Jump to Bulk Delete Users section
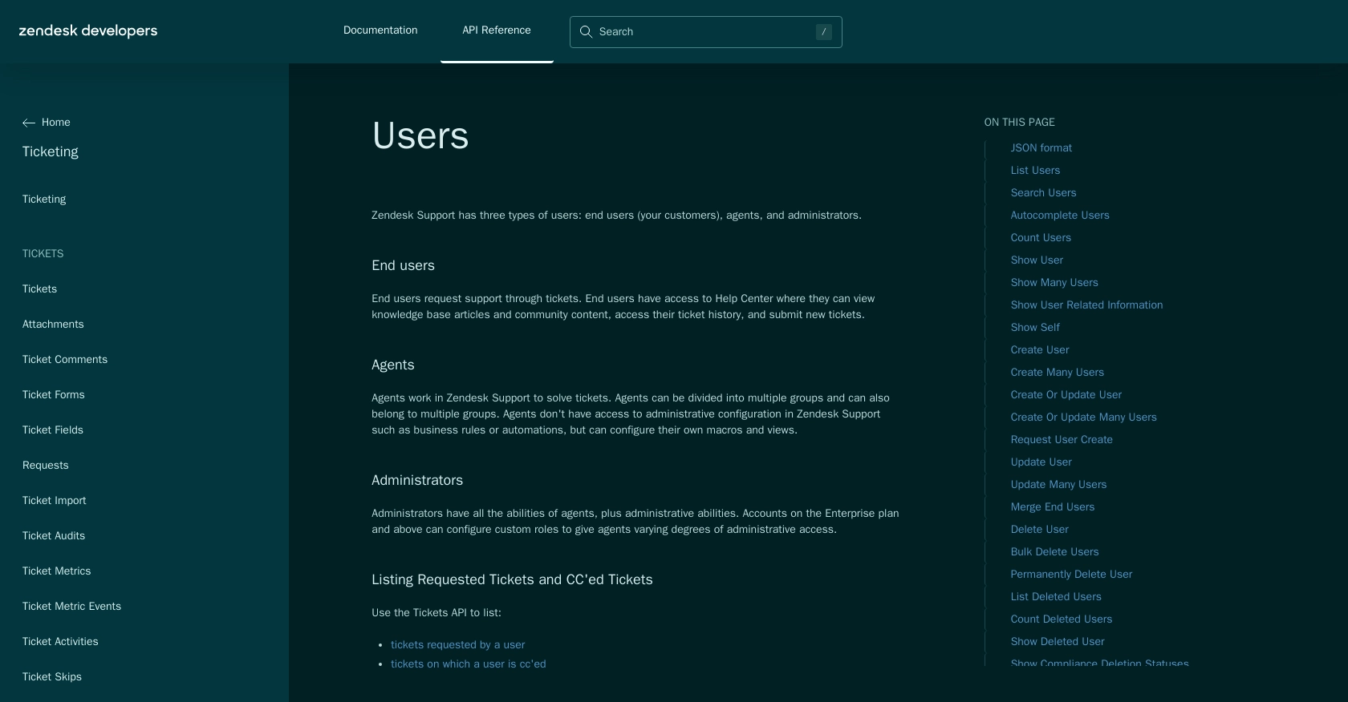The height and width of the screenshot is (702, 1348). [1055, 552]
